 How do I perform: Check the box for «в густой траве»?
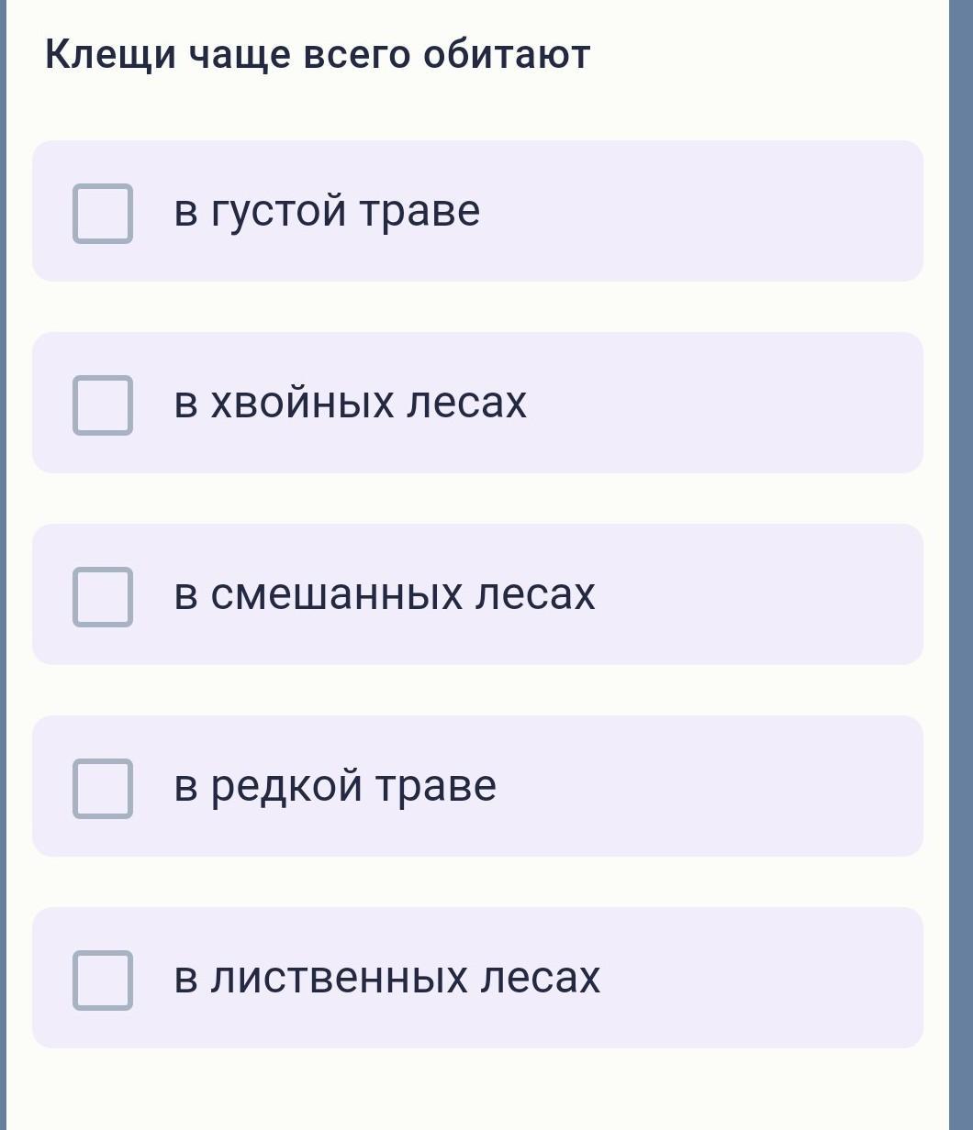(103, 213)
